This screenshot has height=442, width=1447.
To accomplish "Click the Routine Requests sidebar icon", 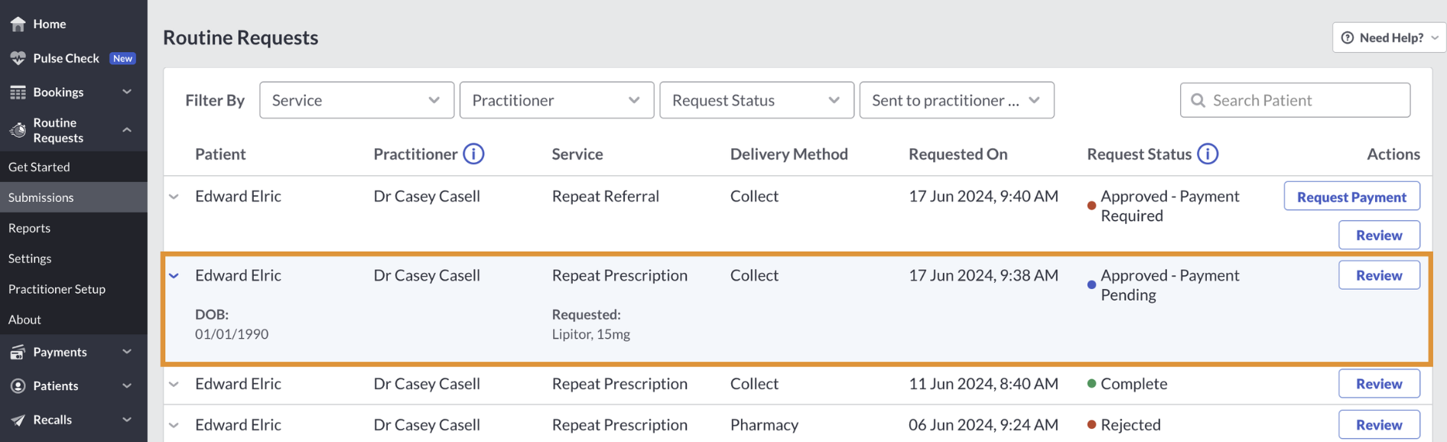I will coord(18,130).
